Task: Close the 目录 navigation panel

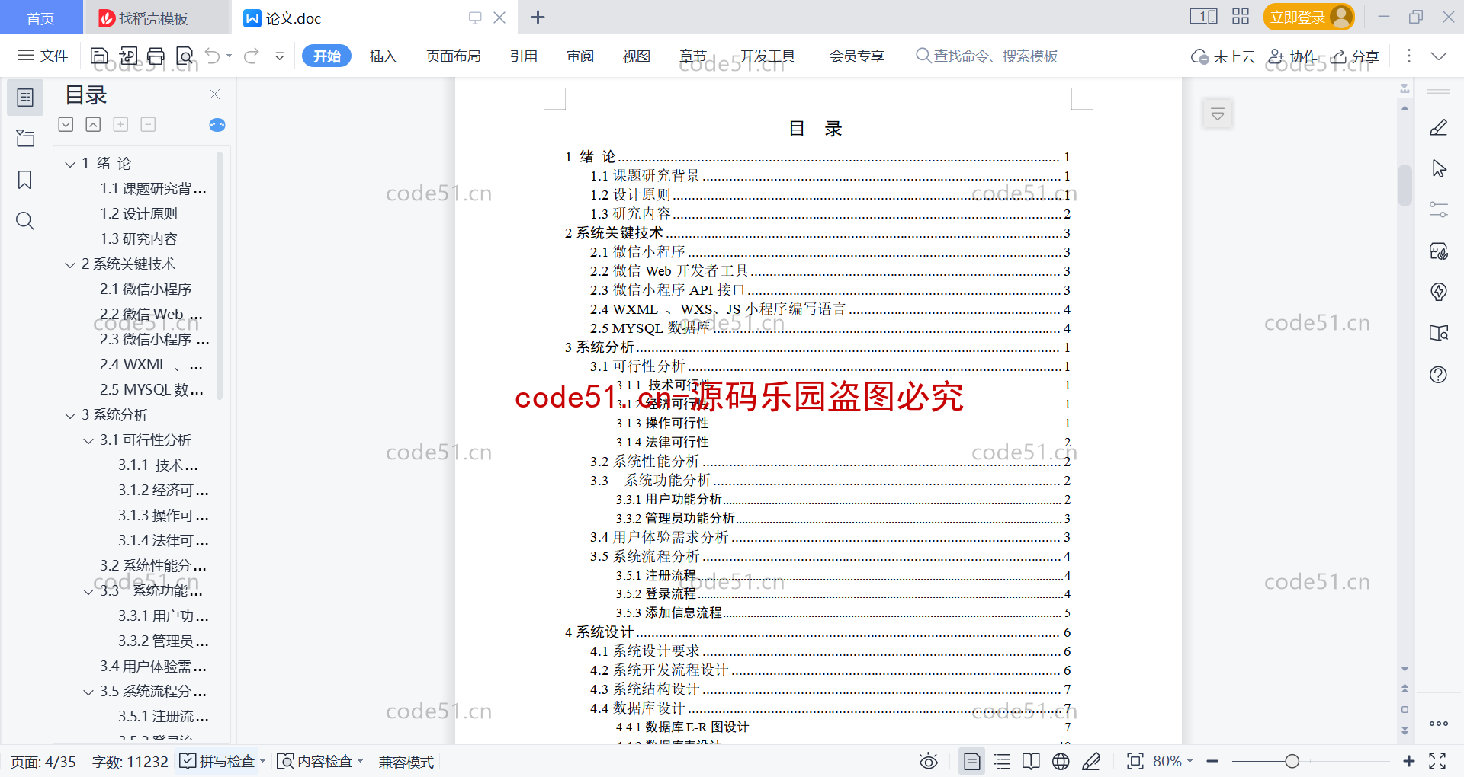Action: point(214,94)
